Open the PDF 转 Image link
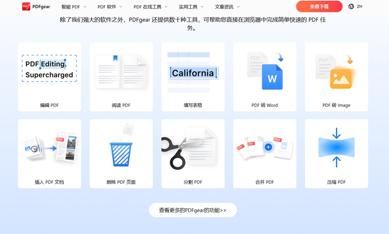The width and height of the screenshot is (389, 234). [337, 105]
